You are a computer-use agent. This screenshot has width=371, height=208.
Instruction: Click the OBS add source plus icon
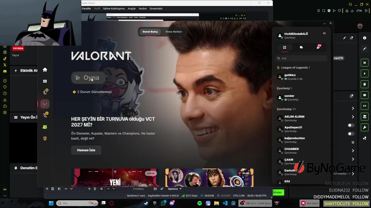(89, 189)
